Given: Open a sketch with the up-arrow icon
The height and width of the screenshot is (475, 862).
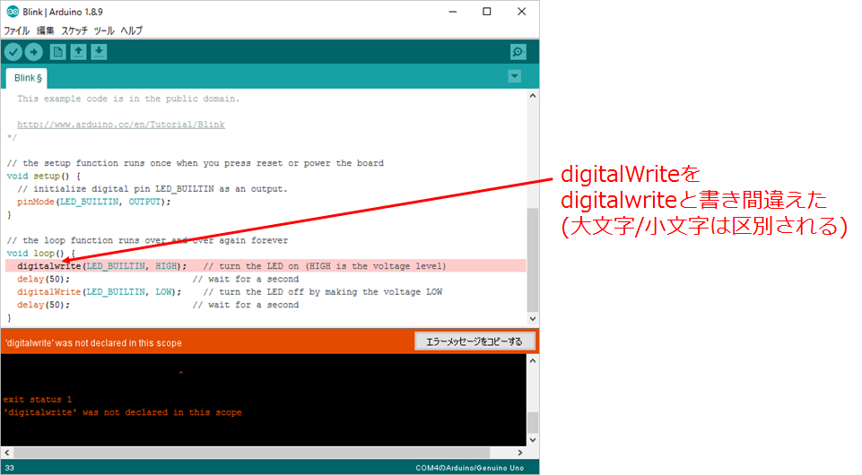Looking at the screenshot, I should click(79, 52).
